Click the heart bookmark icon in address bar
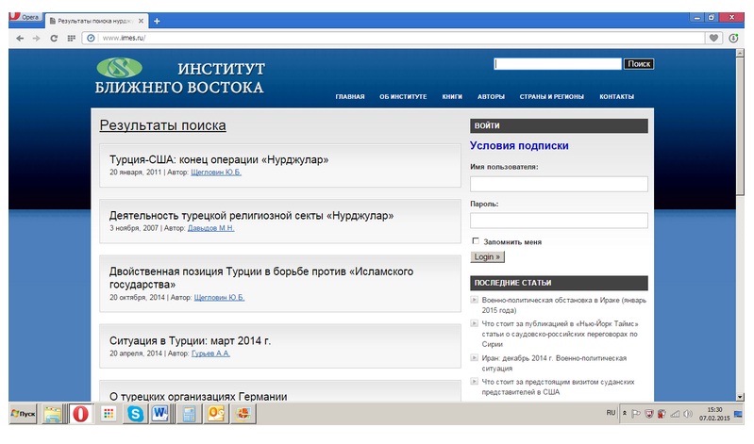The image size is (754, 444). (x=714, y=38)
